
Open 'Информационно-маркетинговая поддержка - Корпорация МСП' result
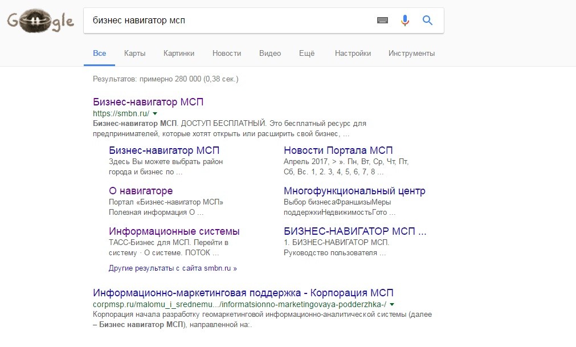pyautogui.click(x=243, y=293)
